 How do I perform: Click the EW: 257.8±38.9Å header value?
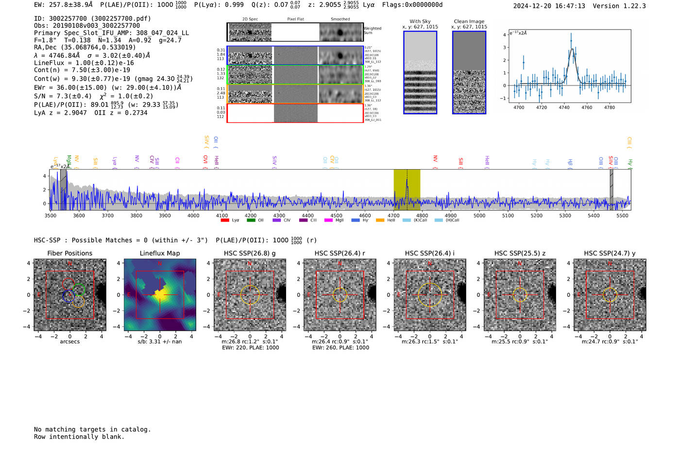[63, 5]
